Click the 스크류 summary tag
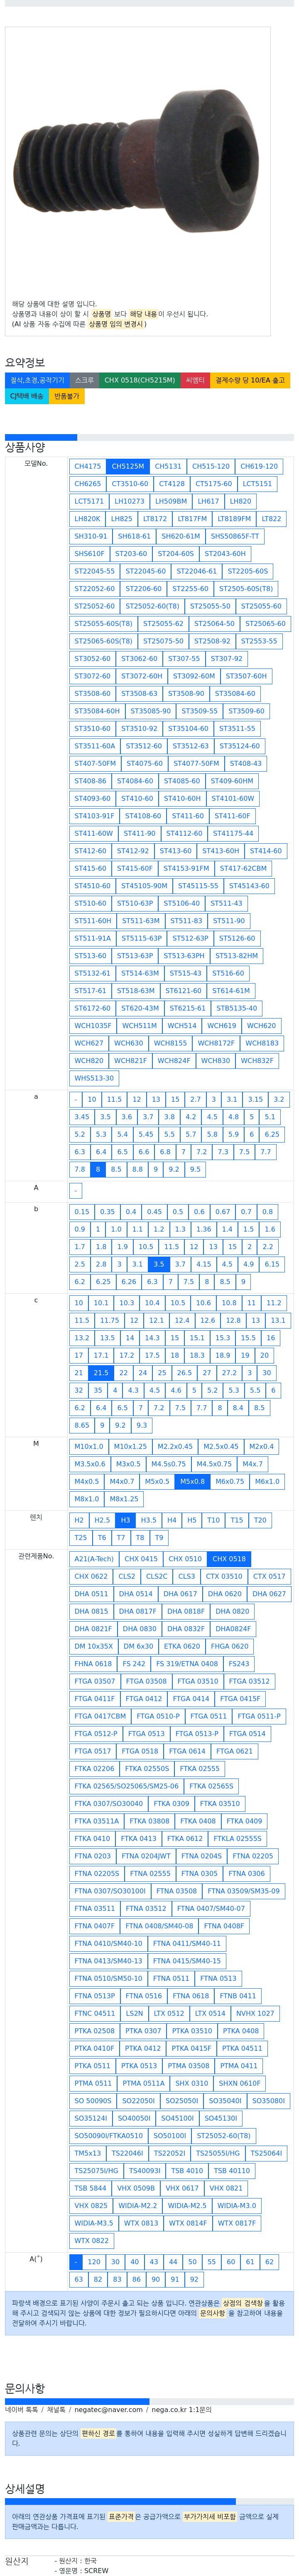The image size is (299, 2576). click(84, 381)
